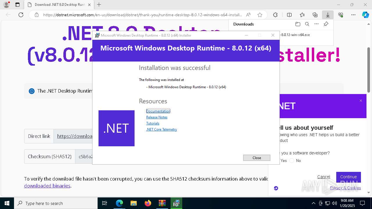Open the downloaded win-x64.exe file entry
Screen dimensions: 372x209
295,35
